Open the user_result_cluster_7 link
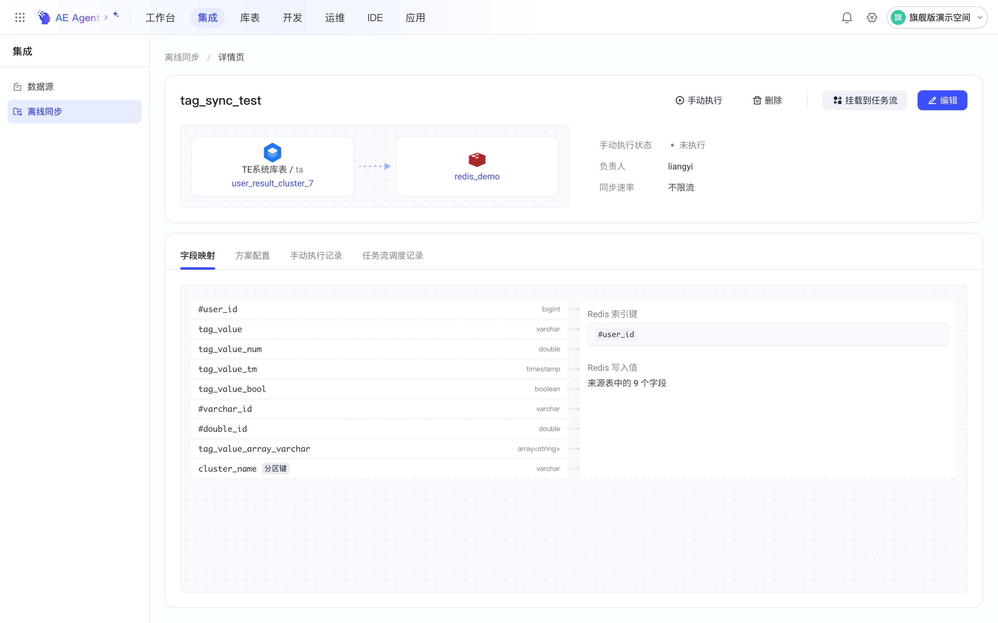 273,183
